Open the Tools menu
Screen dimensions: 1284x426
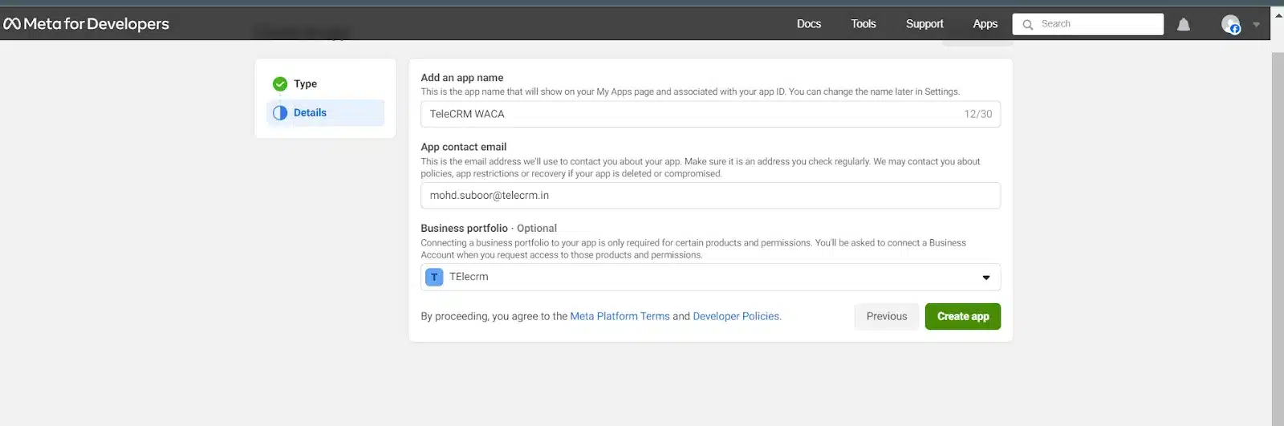click(x=863, y=24)
